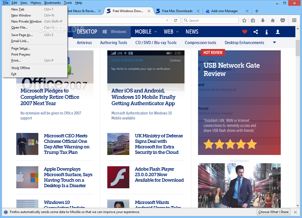Close the Latest News & Reviews tab

coord(100,11)
